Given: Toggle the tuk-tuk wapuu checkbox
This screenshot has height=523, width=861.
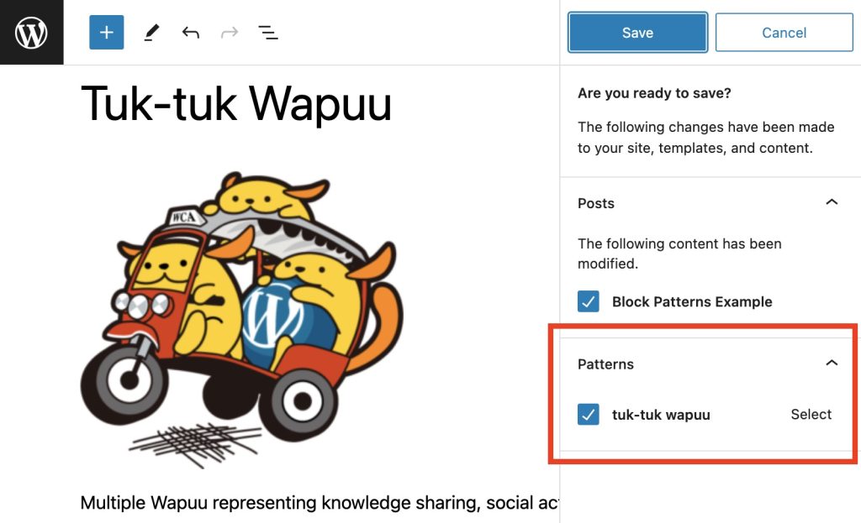Looking at the screenshot, I should pos(589,415).
